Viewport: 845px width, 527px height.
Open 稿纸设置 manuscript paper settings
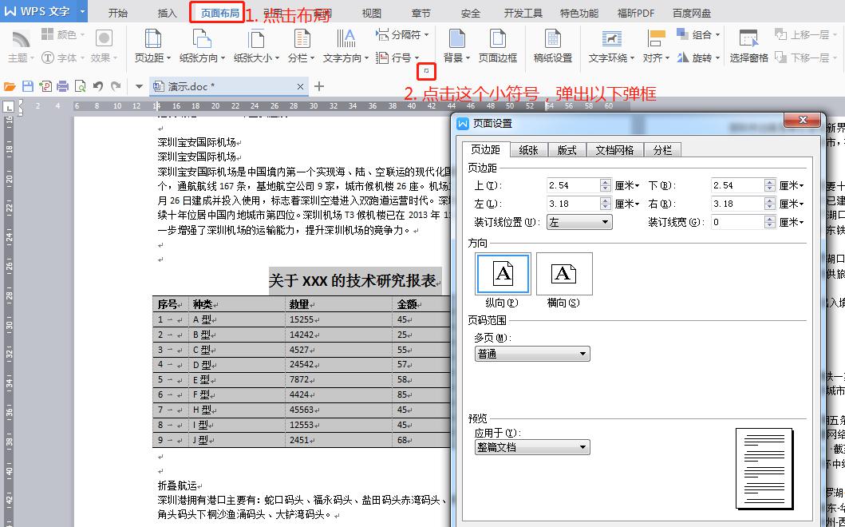tap(552, 46)
